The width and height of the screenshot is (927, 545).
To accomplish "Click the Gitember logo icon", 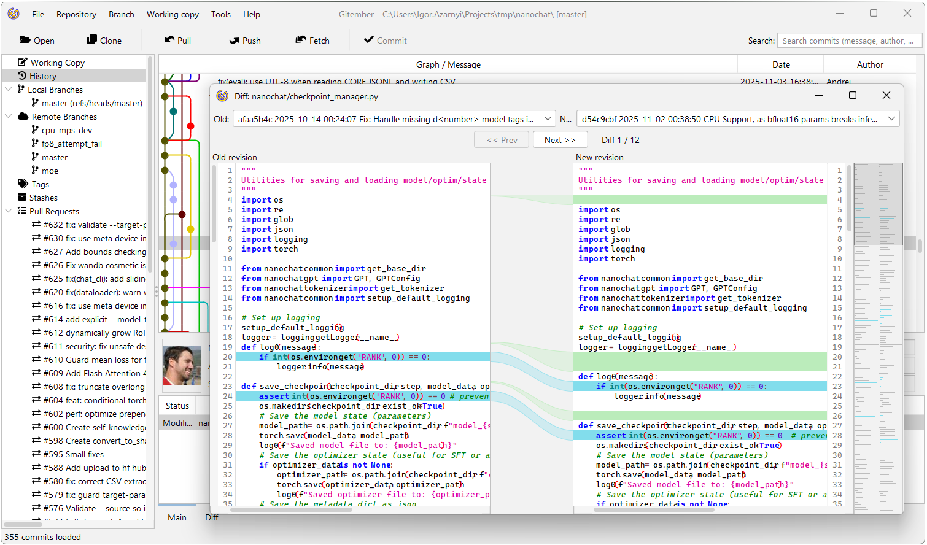I will point(12,13).
